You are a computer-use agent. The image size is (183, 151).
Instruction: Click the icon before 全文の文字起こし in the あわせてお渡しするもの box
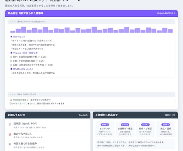11,100
